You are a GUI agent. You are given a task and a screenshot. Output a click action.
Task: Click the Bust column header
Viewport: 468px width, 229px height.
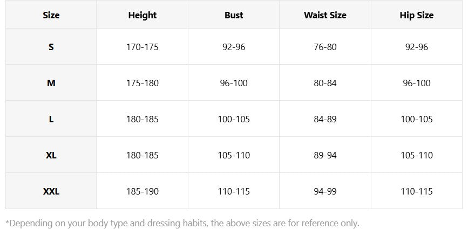(x=234, y=15)
